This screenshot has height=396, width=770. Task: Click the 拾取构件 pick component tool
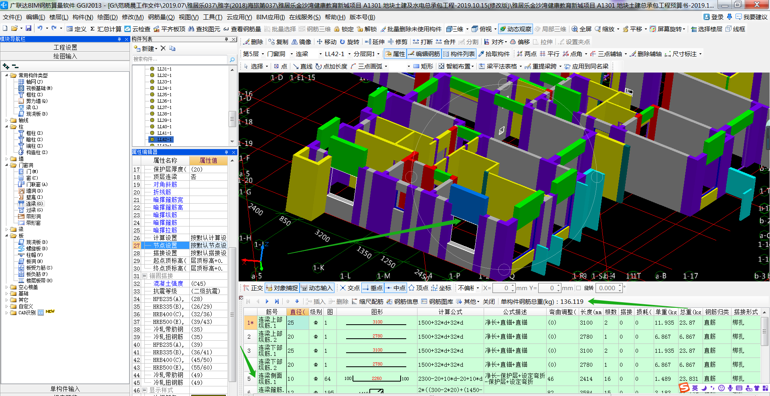[x=494, y=54]
